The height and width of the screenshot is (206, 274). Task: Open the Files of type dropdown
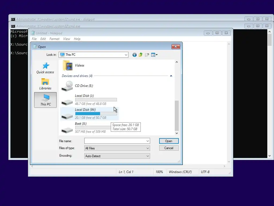click(148, 148)
